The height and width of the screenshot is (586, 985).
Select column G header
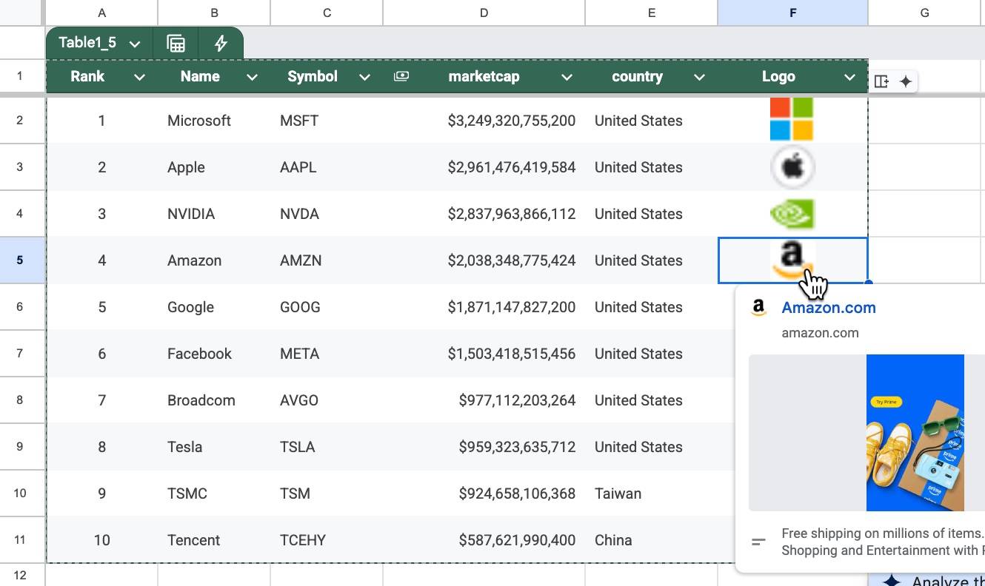pyautogui.click(x=925, y=13)
